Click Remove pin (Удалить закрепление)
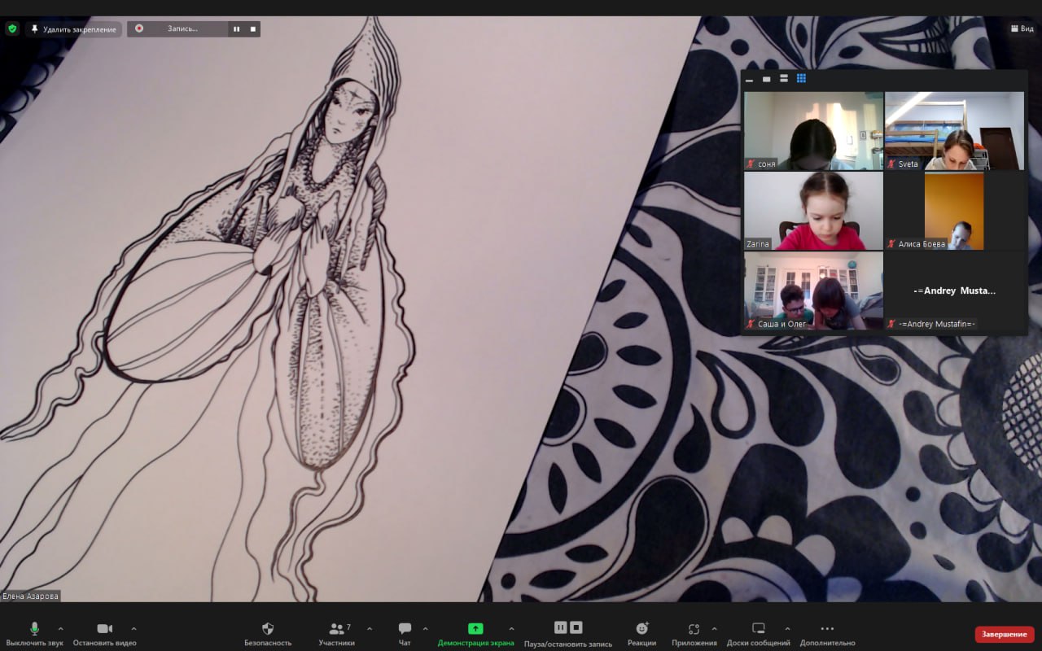Screen dimensions: 1042x651 (74, 29)
